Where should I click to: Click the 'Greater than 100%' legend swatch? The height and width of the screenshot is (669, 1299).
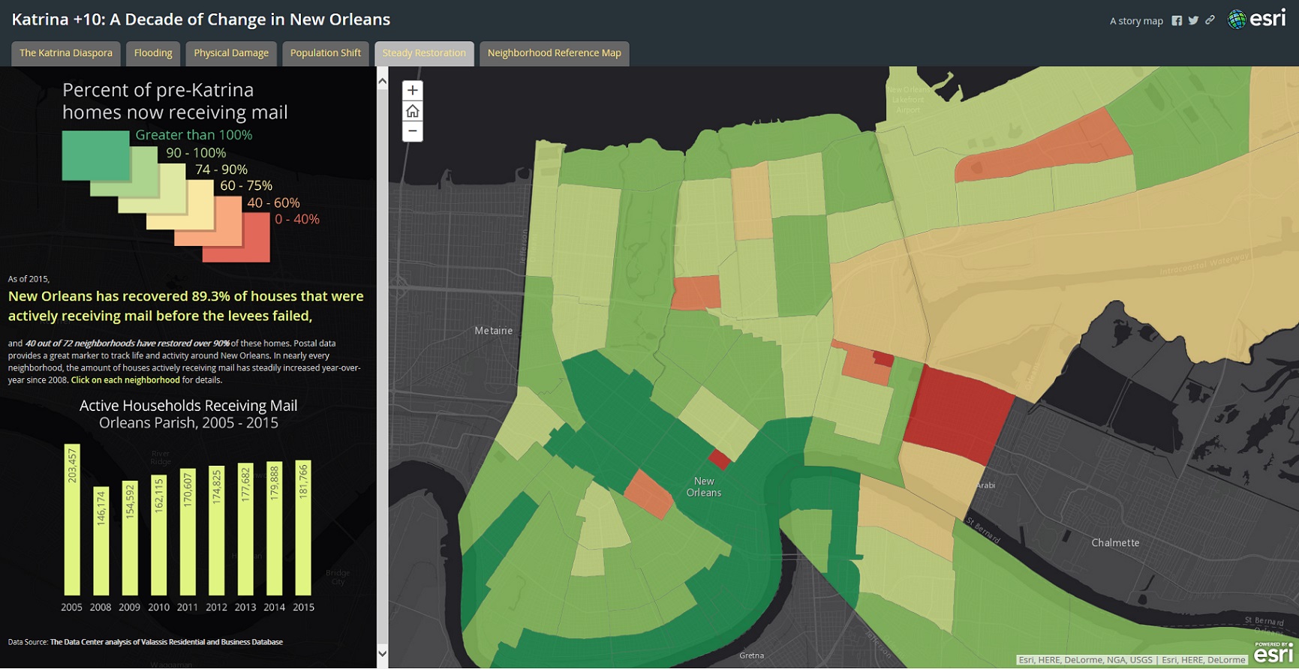pyautogui.click(x=95, y=155)
